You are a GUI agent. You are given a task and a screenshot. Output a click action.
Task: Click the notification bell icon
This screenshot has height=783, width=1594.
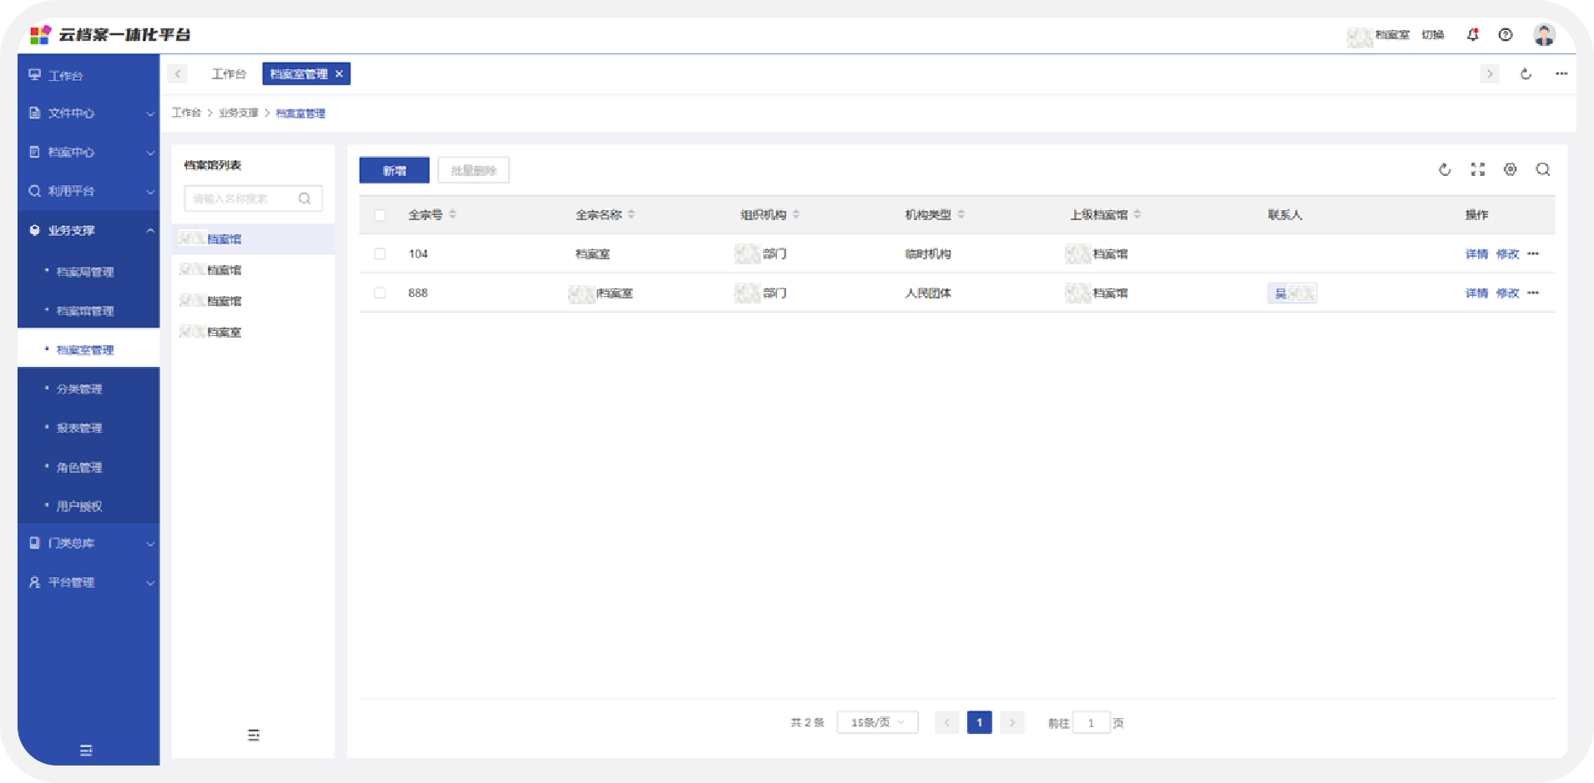coord(1472,34)
